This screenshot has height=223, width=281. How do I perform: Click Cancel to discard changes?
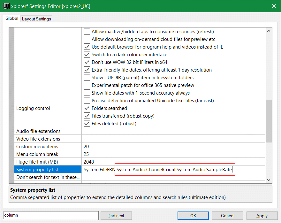(228, 216)
